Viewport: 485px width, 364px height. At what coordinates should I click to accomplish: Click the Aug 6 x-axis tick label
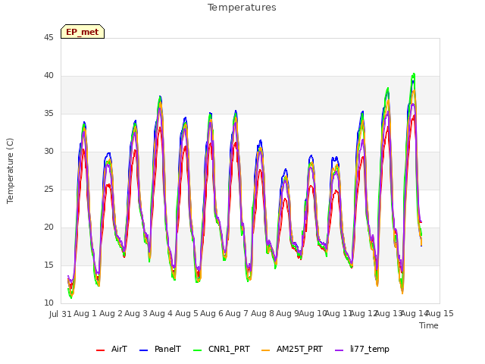coord(211,313)
